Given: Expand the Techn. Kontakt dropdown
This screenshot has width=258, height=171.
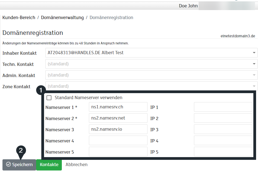Looking at the screenshot, I should click(151, 64).
